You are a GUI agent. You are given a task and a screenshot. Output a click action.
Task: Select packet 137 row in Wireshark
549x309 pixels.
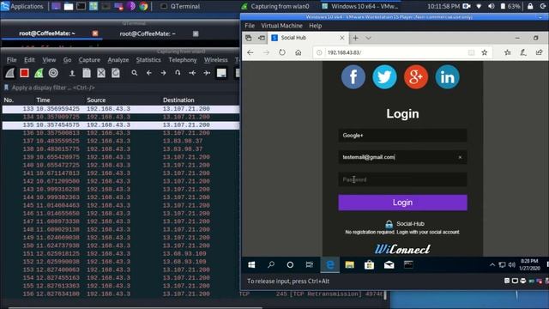[x=121, y=141]
